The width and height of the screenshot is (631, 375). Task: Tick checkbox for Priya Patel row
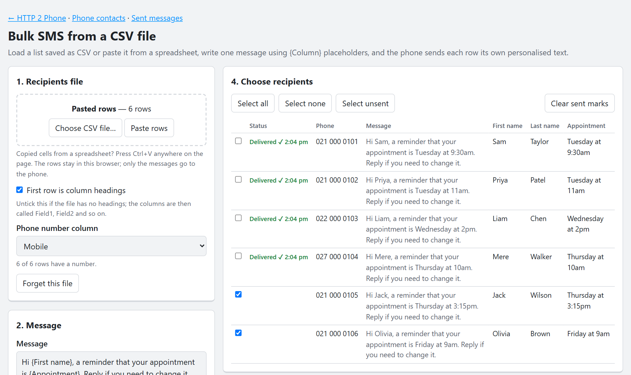pyautogui.click(x=238, y=180)
